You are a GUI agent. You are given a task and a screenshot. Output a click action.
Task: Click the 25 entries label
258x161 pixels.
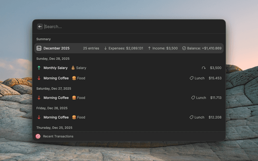(x=91, y=48)
